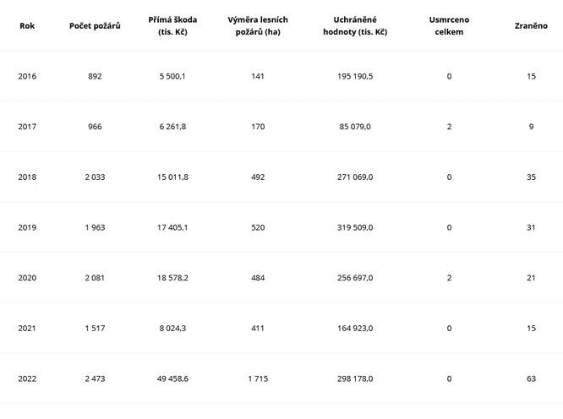Click the 'Rok' column header
This screenshot has width=563, height=419.
pos(27,25)
